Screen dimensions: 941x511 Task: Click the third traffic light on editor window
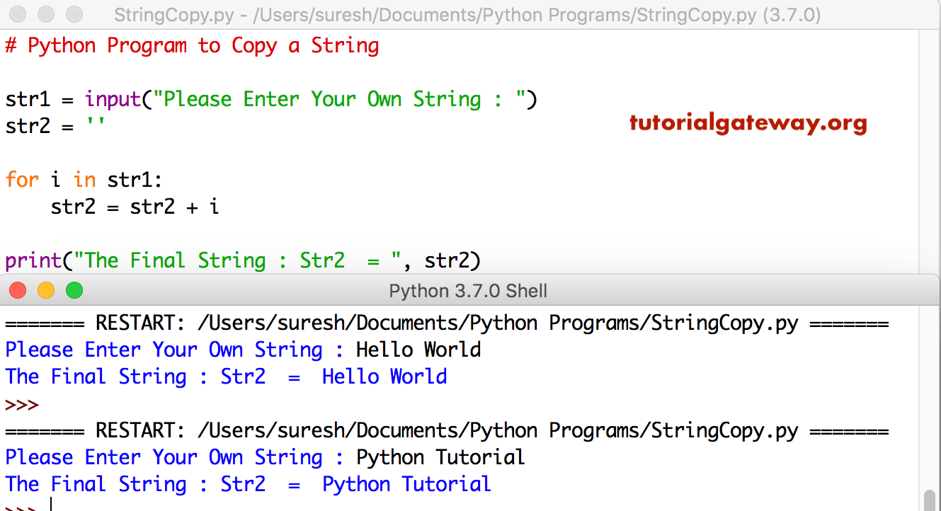(73, 13)
